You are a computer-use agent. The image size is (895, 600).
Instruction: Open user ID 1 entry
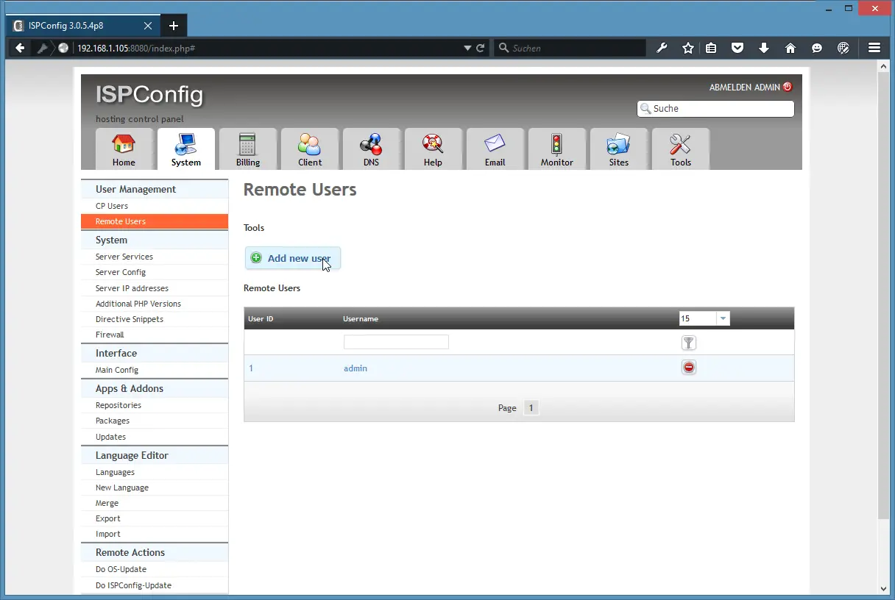tap(251, 368)
